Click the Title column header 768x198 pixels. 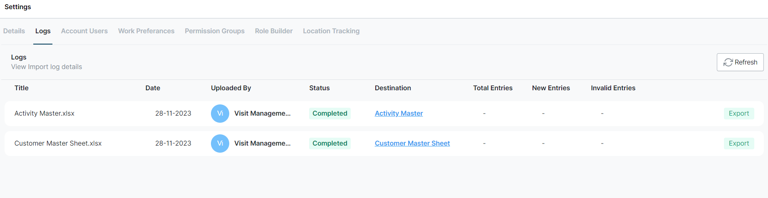click(x=22, y=88)
